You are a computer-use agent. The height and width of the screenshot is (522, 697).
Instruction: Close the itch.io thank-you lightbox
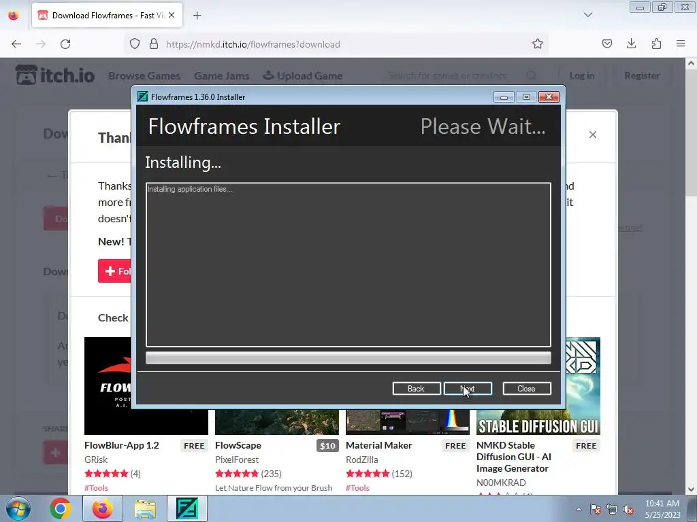(593, 135)
